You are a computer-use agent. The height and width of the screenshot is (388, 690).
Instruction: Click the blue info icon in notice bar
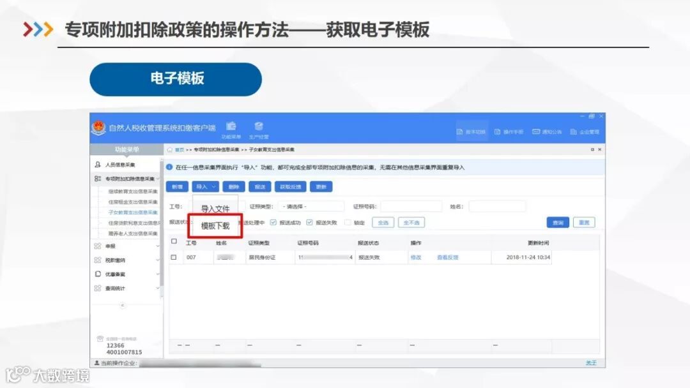[169, 167]
